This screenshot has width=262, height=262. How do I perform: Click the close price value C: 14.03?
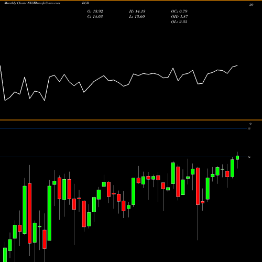pyautogui.click(x=95, y=17)
